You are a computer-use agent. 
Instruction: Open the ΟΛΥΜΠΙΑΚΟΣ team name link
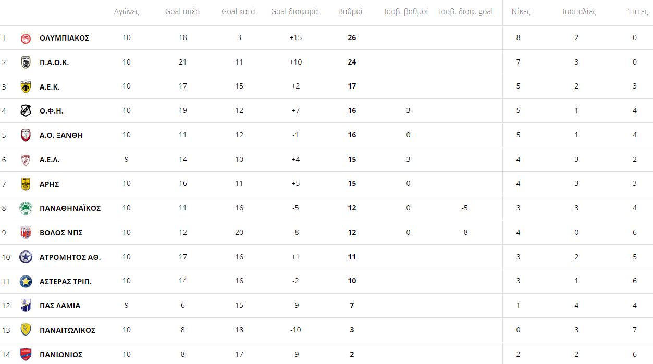(65, 38)
